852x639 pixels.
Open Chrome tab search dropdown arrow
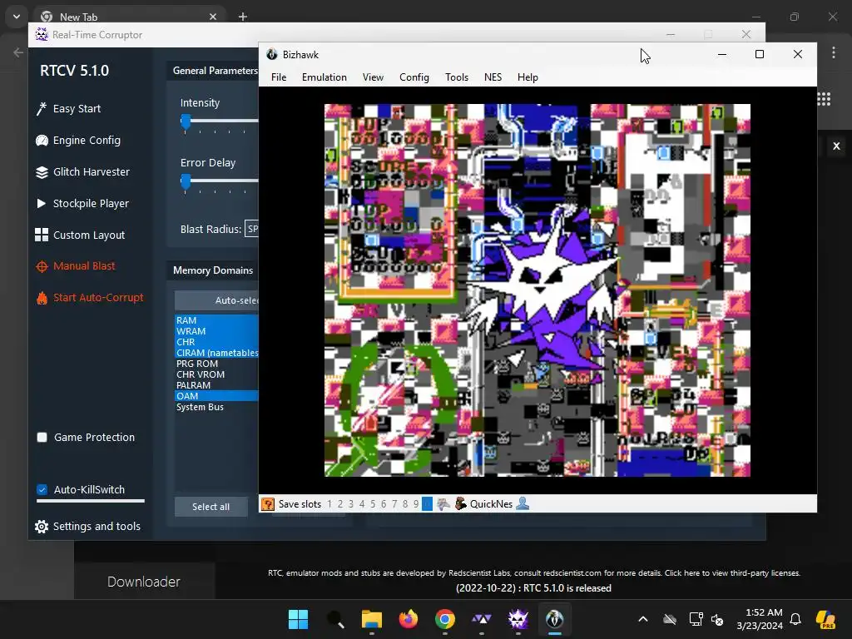click(x=17, y=17)
